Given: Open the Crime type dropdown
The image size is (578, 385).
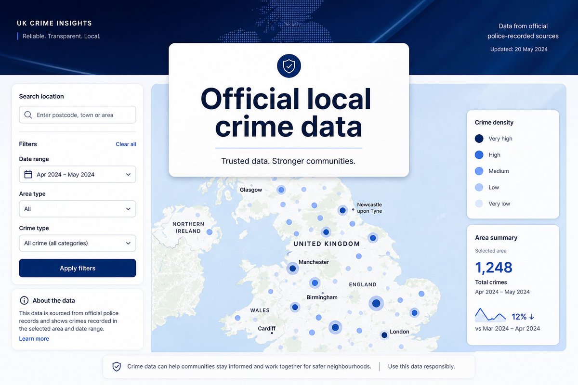Looking at the screenshot, I should [78, 243].
